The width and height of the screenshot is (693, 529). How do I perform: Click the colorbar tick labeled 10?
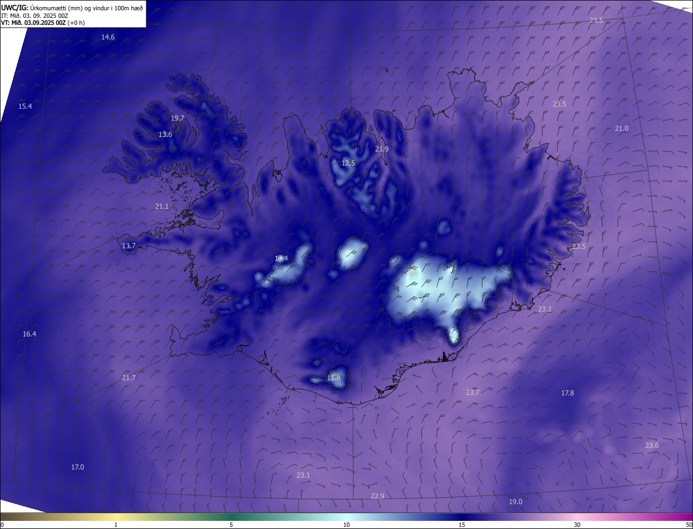tap(346, 525)
